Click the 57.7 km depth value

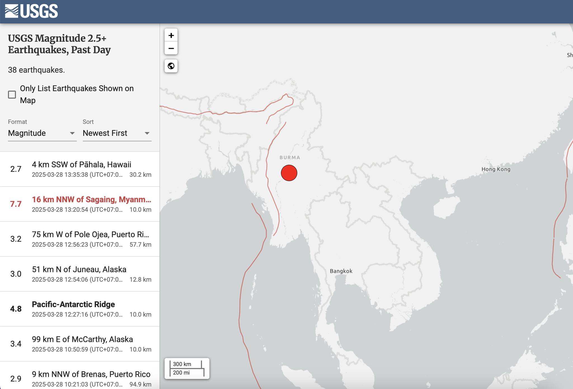pyautogui.click(x=140, y=244)
